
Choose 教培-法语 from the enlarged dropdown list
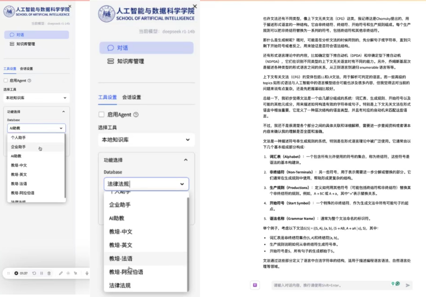[121, 259]
